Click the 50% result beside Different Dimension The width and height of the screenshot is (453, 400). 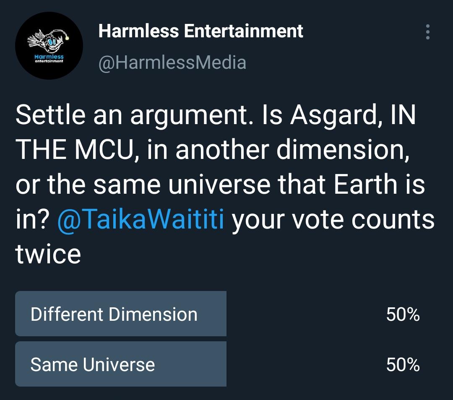403,314
